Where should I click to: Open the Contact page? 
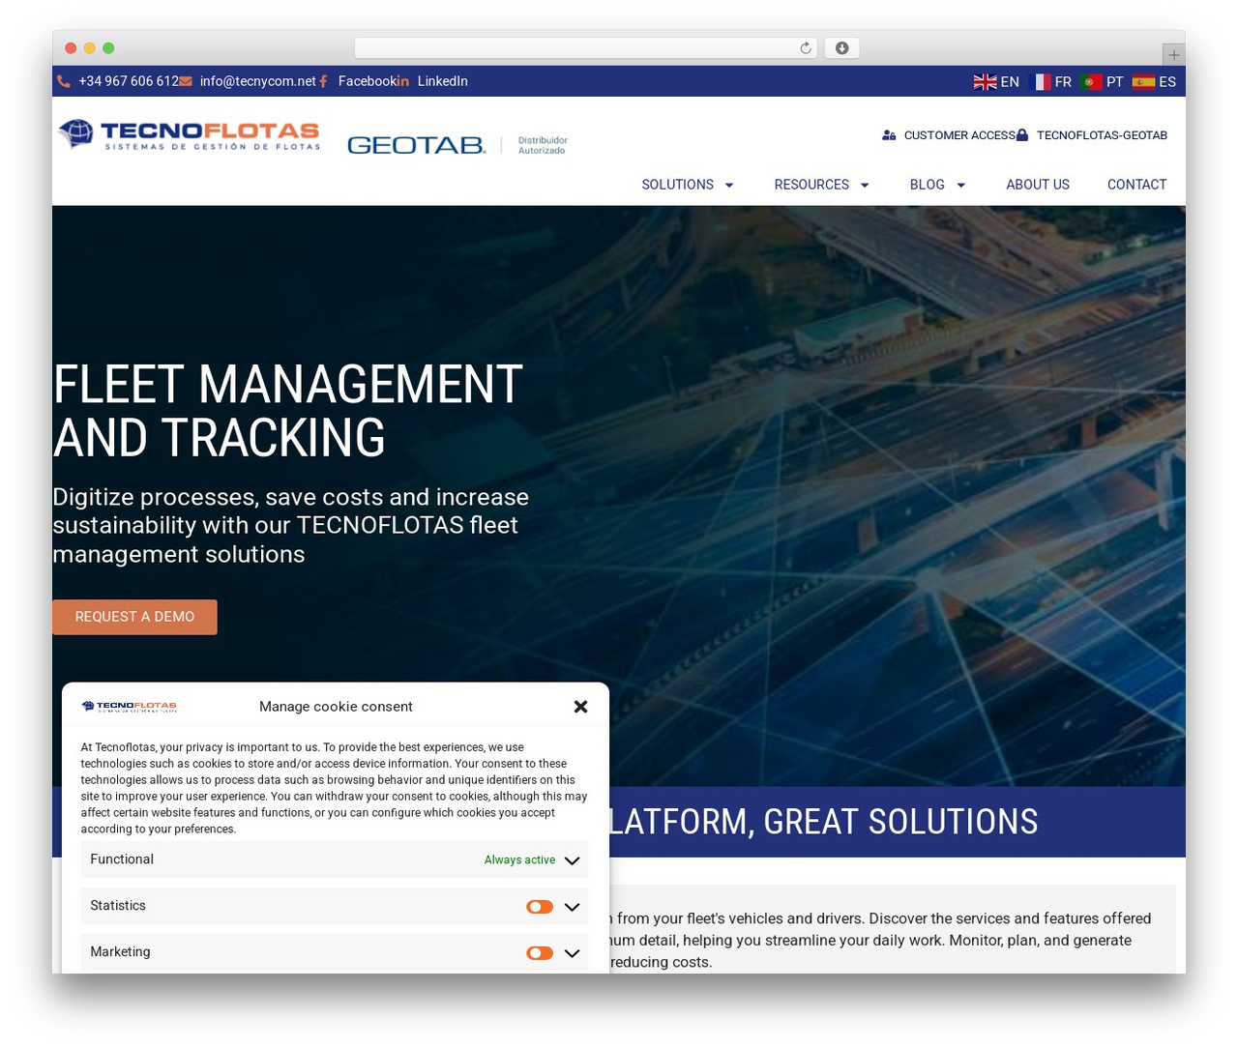point(1136,185)
